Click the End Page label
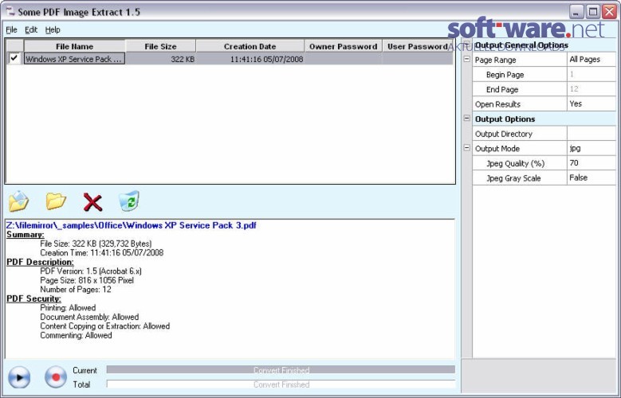621x398 pixels. [x=502, y=89]
